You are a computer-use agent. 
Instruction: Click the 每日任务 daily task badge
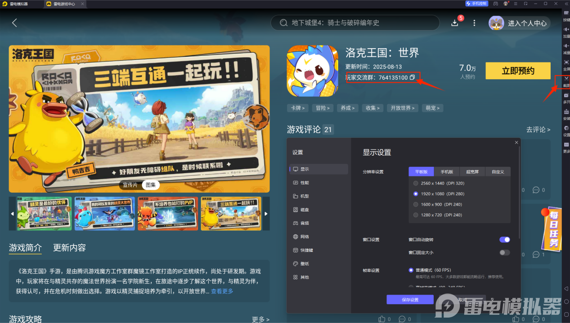[552, 229]
